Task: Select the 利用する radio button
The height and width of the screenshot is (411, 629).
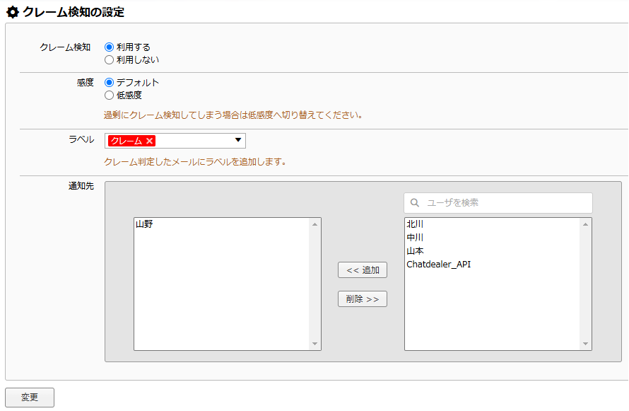Action: point(110,47)
